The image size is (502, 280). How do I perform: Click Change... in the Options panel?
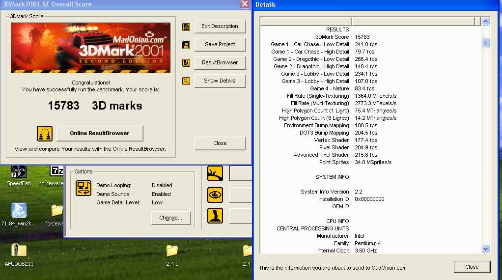170,218
